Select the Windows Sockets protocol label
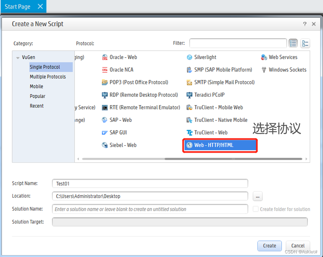This screenshot has height=257, width=323. [288, 70]
